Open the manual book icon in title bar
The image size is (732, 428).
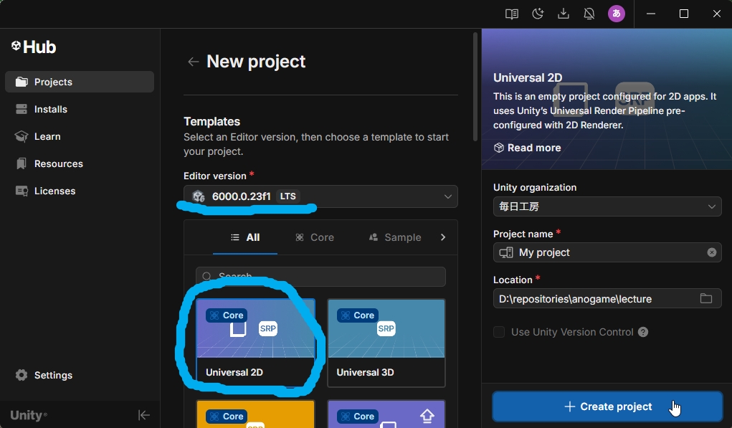click(511, 14)
